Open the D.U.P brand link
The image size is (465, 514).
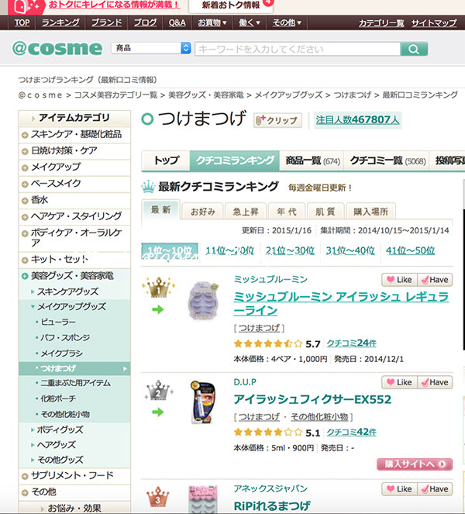coord(245,382)
